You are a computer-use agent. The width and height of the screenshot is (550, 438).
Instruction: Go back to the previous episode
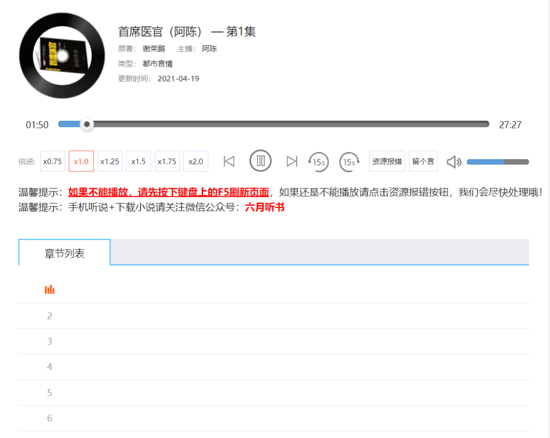point(229,161)
